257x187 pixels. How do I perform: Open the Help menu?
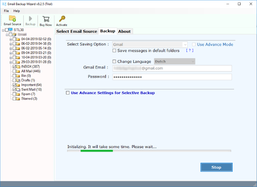[x=17, y=11]
